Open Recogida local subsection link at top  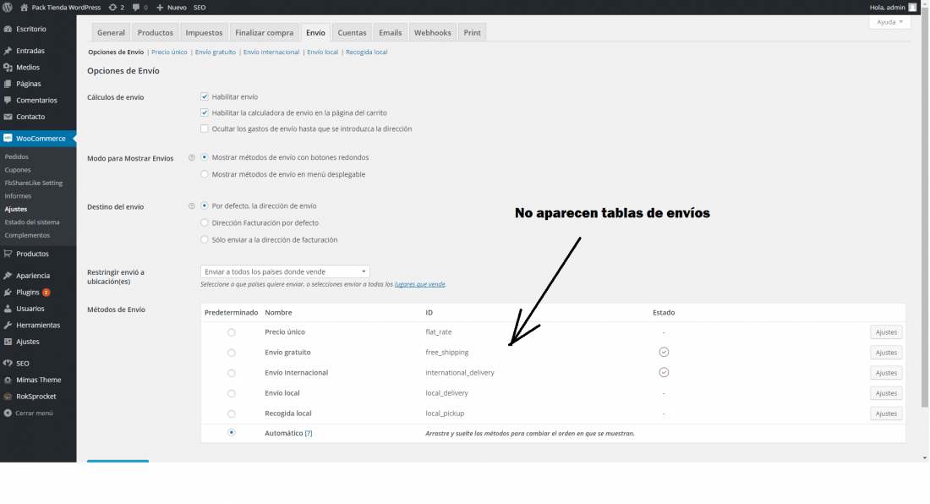[367, 52]
